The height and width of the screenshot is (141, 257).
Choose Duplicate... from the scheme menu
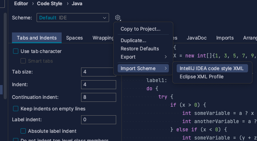143,40
